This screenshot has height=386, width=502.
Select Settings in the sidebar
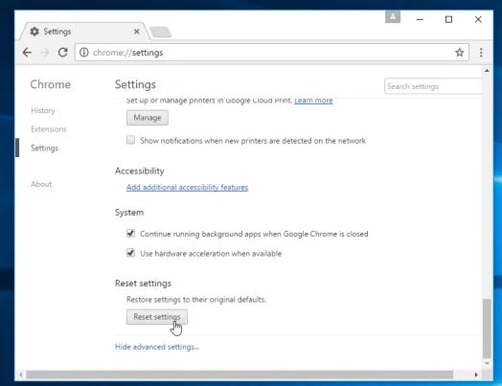click(x=44, y=148)
